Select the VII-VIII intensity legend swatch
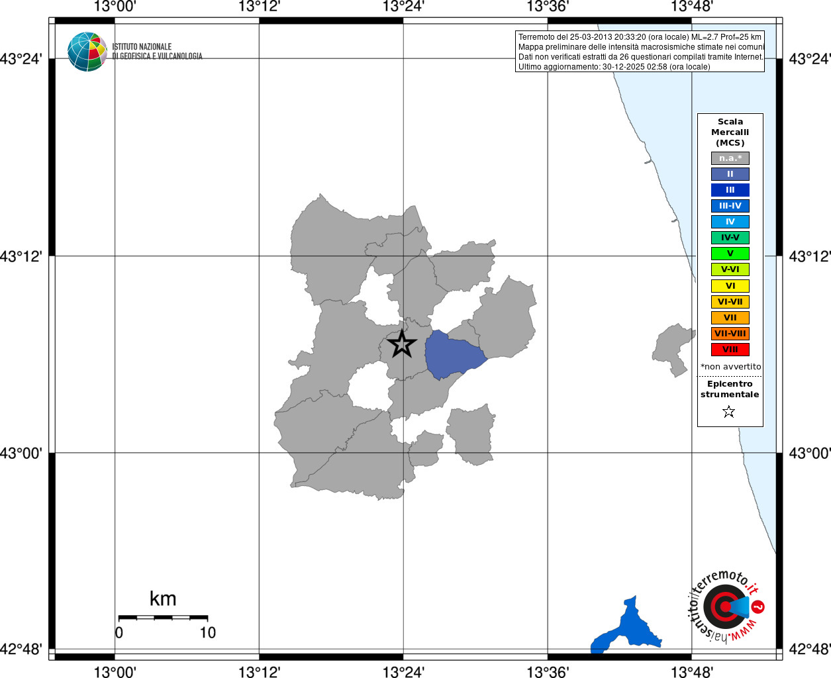The width and height of the screenshot is (831, 678). pyautogui.click(x=730, y=334)
